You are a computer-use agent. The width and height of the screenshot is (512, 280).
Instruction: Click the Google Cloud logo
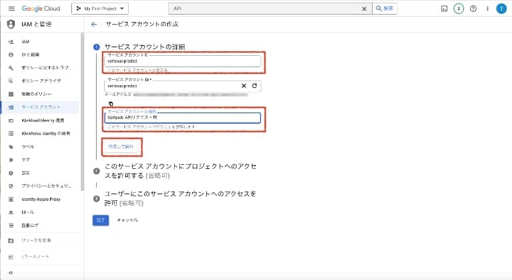[41, 9]
